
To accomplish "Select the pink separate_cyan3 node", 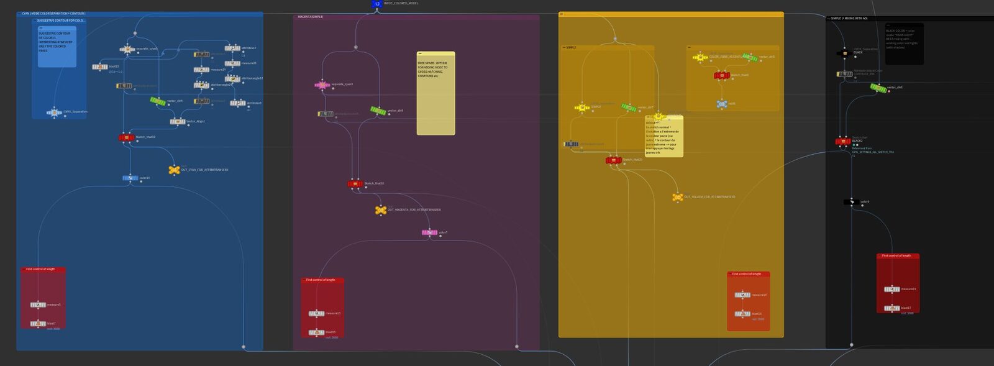I will [322, 85].
